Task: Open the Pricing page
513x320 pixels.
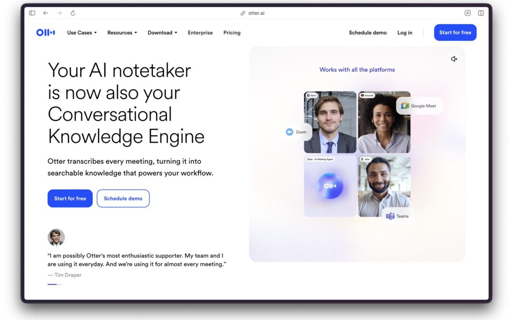Action: (x=232, y=33)
